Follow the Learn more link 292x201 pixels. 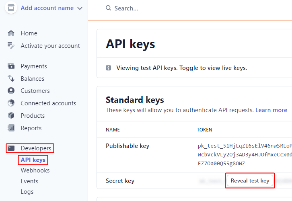pos(271,110)
